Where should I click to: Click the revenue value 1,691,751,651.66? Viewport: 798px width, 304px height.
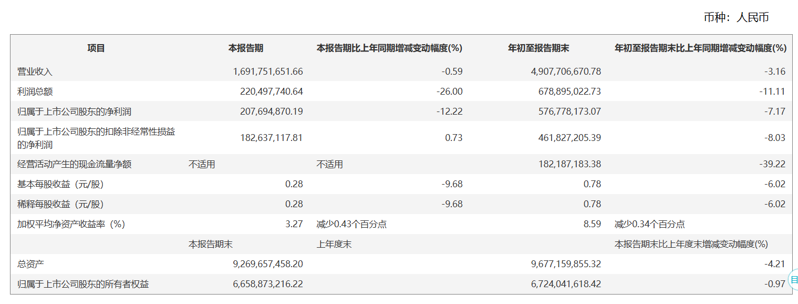point(268,72)
